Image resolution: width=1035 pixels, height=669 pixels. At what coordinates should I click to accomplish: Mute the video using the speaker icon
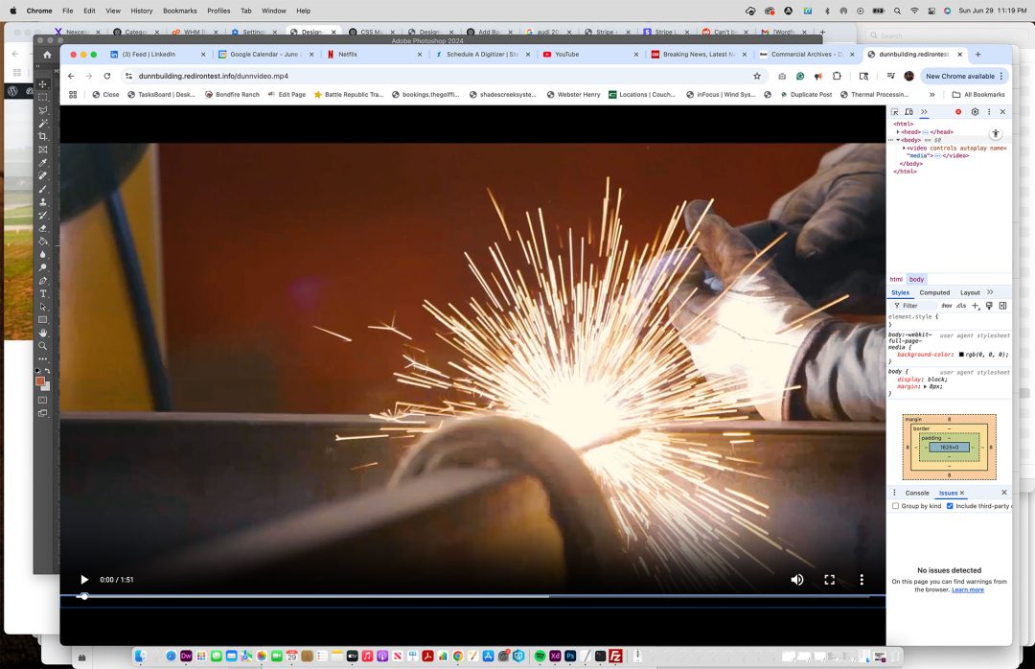point(796,580)
